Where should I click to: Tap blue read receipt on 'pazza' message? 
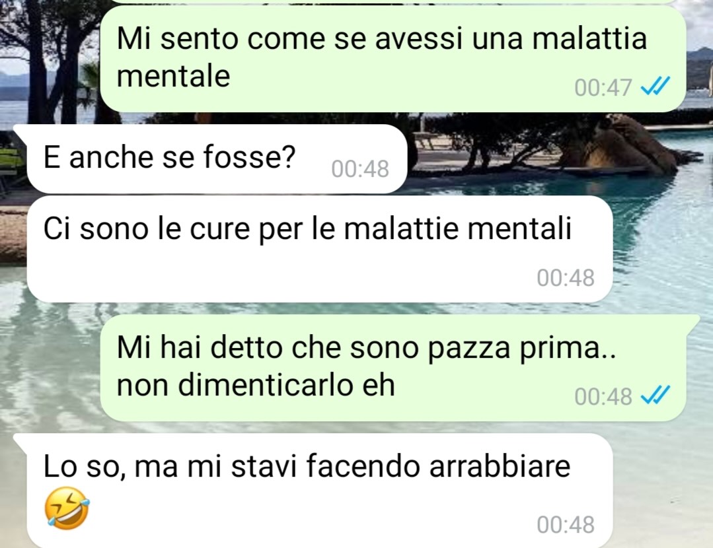(656, 395)
